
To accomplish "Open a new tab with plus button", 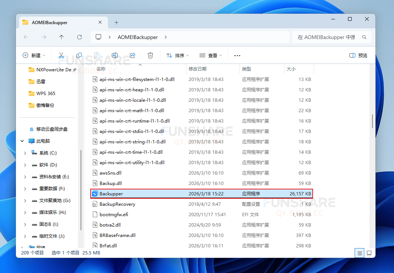I will pos(116,22).
